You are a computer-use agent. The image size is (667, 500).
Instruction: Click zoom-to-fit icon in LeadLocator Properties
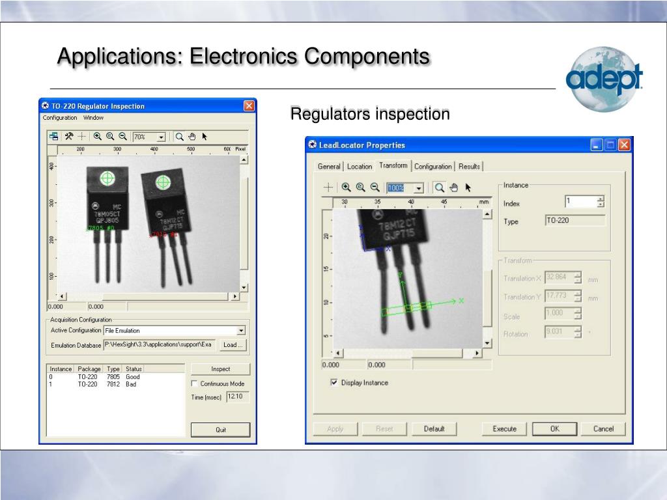(361, 187)
